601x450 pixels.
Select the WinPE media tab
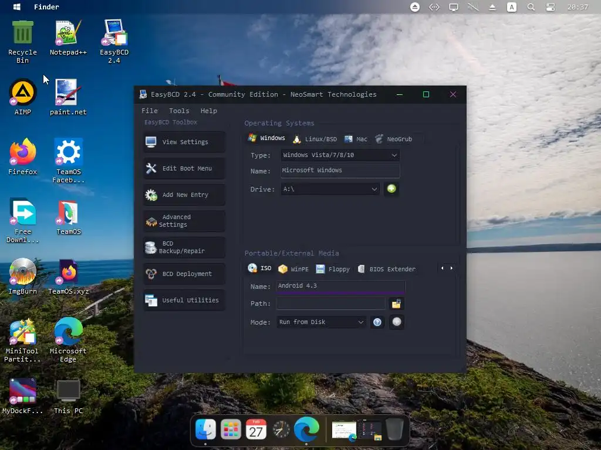tap(293, 269)
